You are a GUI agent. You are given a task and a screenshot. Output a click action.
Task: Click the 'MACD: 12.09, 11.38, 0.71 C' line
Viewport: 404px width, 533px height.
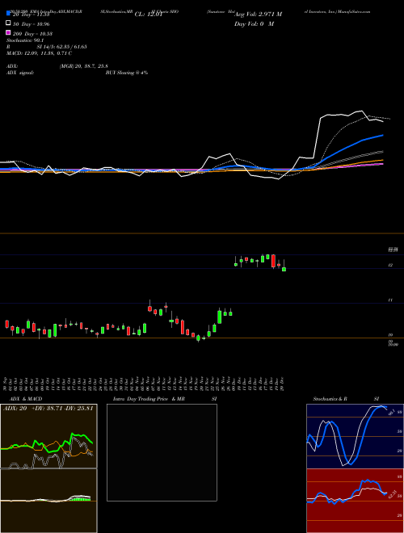pos(39,53)
